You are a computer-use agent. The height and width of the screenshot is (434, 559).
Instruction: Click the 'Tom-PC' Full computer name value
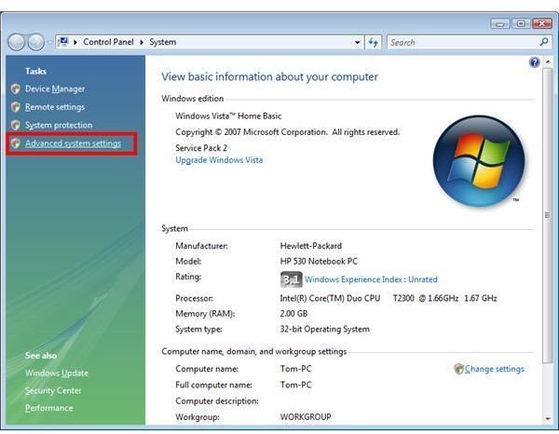click(296, 385)
